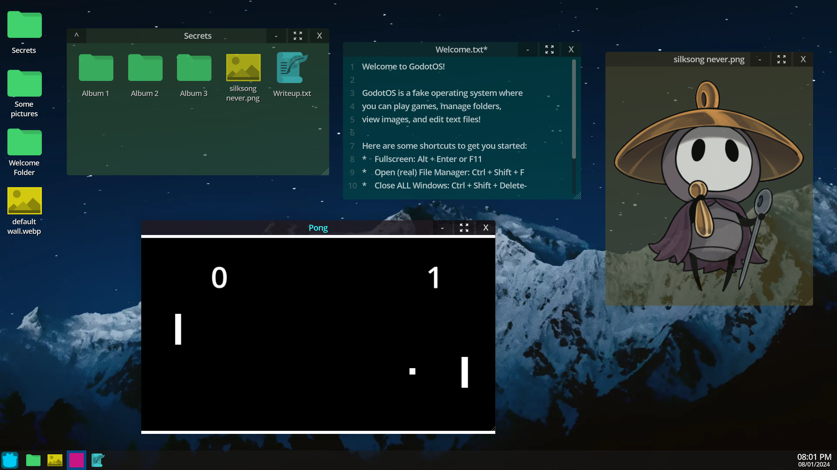The height and width of the screenshot is (470, 837).
Task: Click line 7 in Welcome.txt editor
Action: [444, 146]
